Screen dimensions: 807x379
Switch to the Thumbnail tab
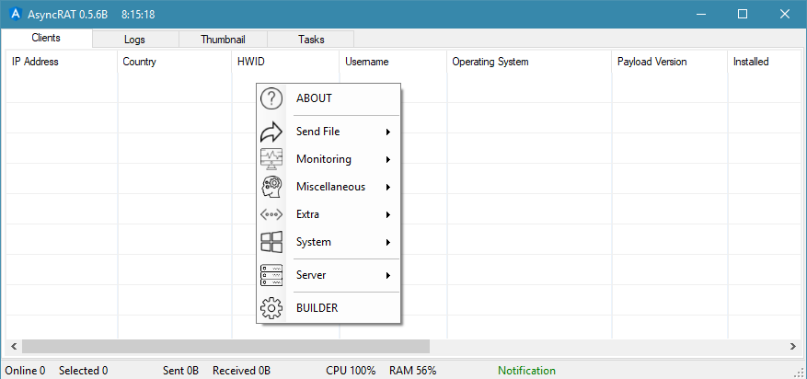point(223,40)
